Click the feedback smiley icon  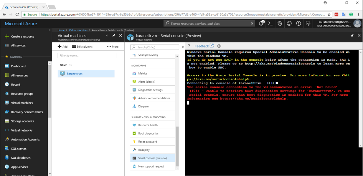point(289,24)
